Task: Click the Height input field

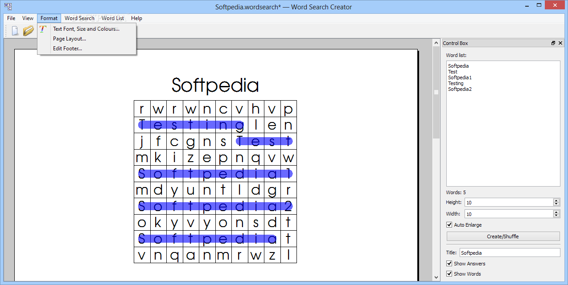Action: pyautogui.click(x=509, y=202)
